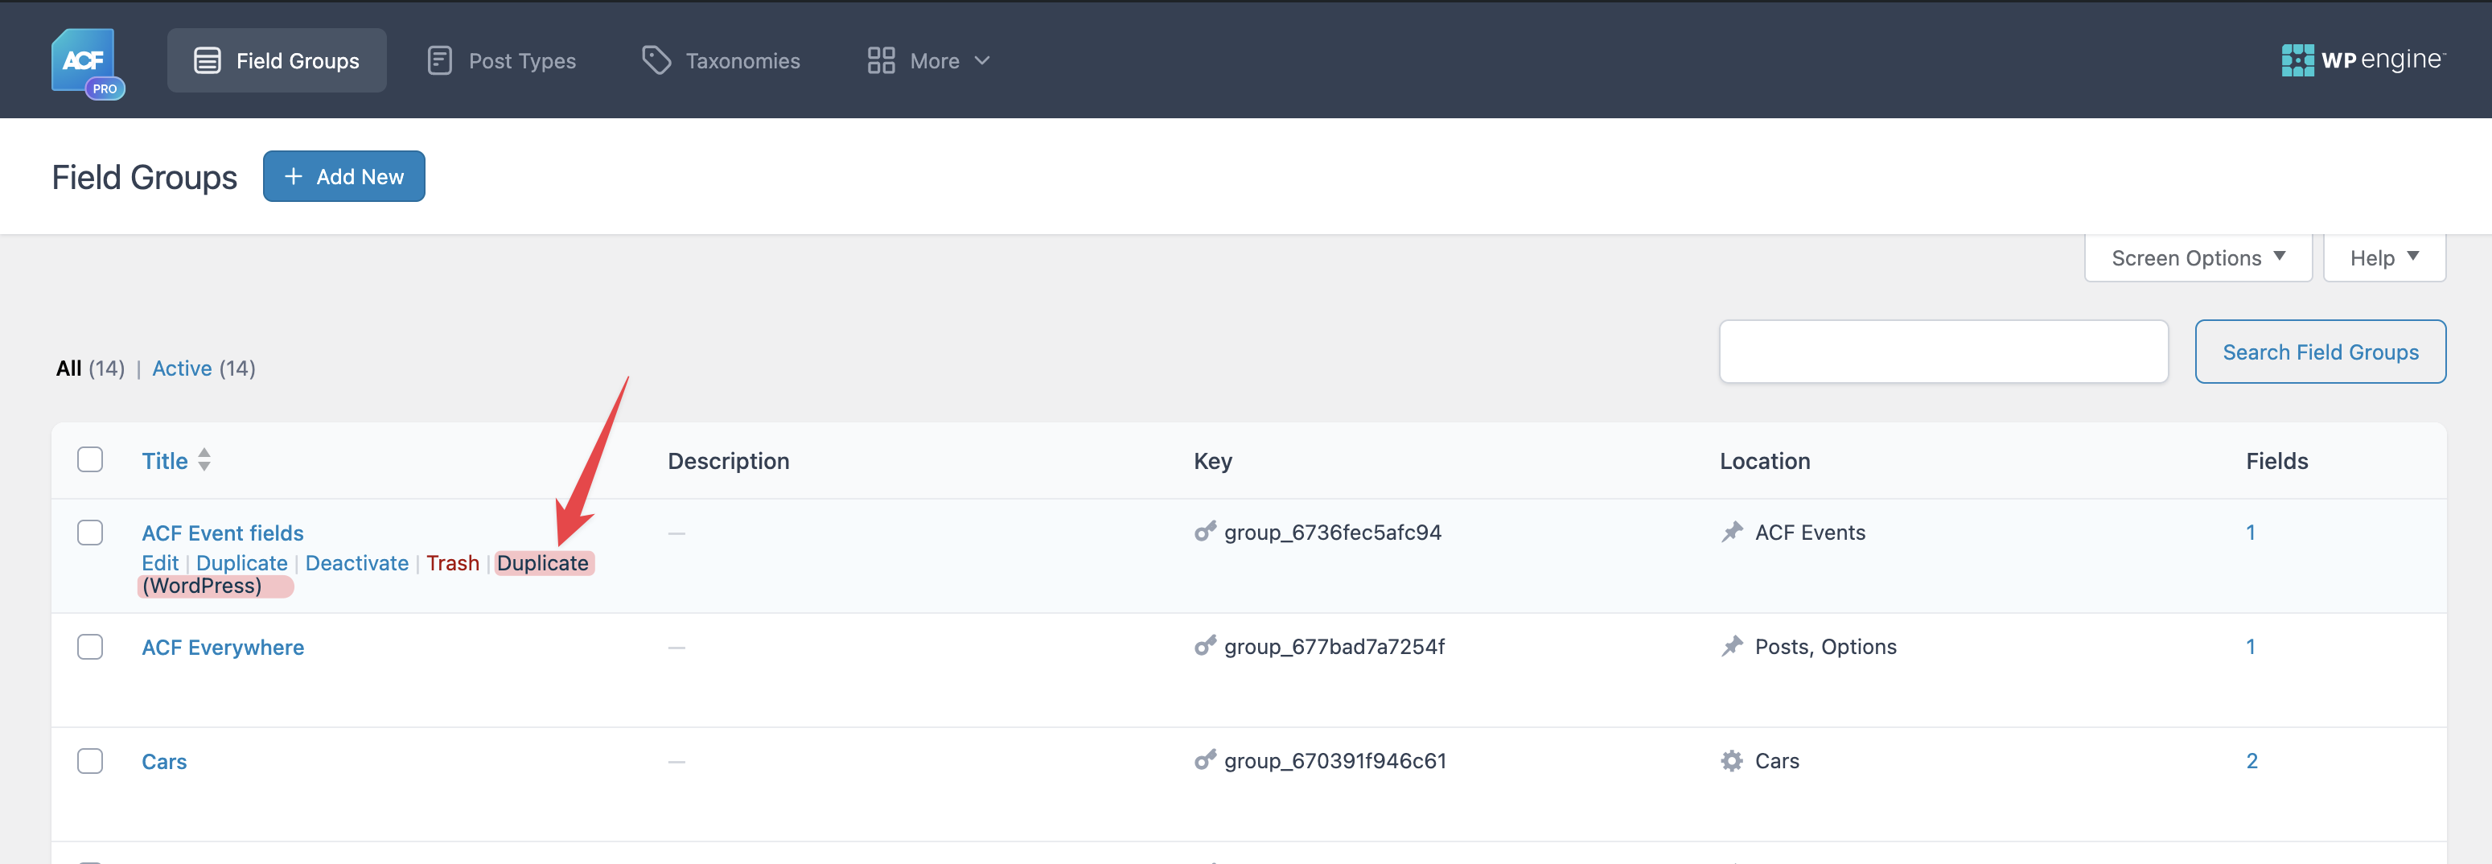Focus the search field groups input box
Viewport: 2492px width, 864px height.
[x=1943, y=352]
